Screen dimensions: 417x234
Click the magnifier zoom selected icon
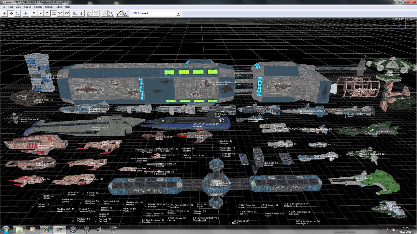pos(111,13)
